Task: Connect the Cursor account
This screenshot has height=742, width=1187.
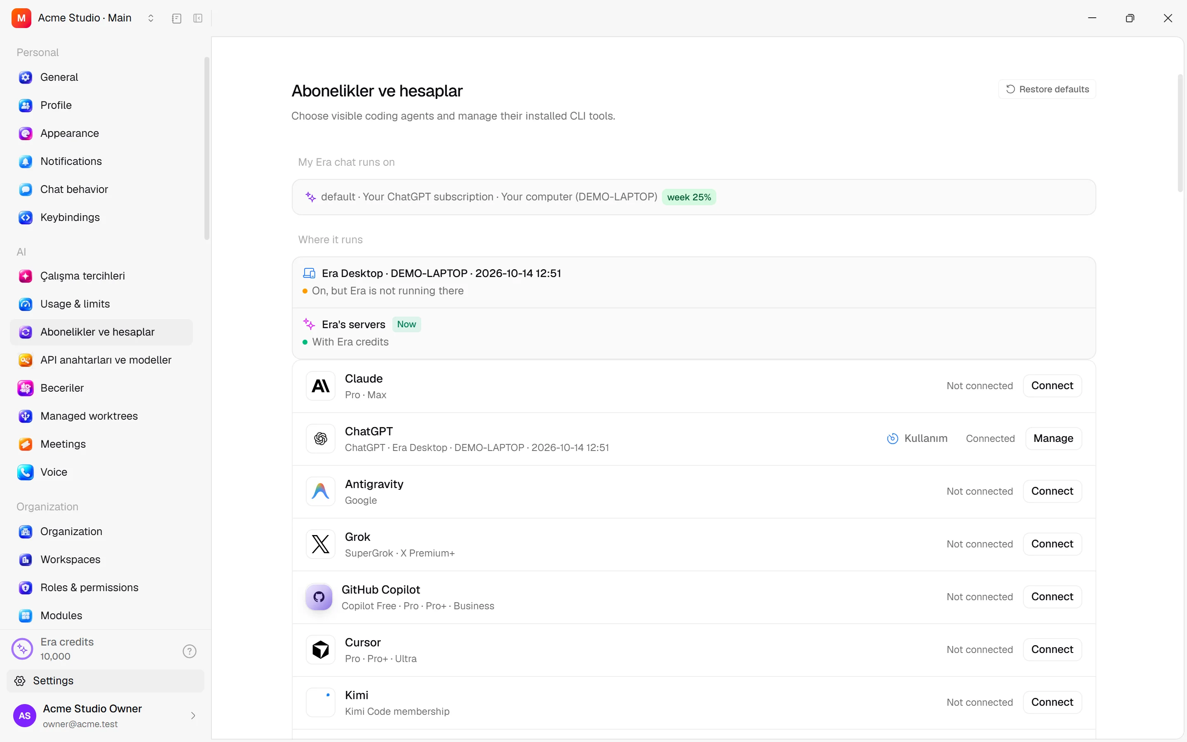Action: click(1052, 649)
